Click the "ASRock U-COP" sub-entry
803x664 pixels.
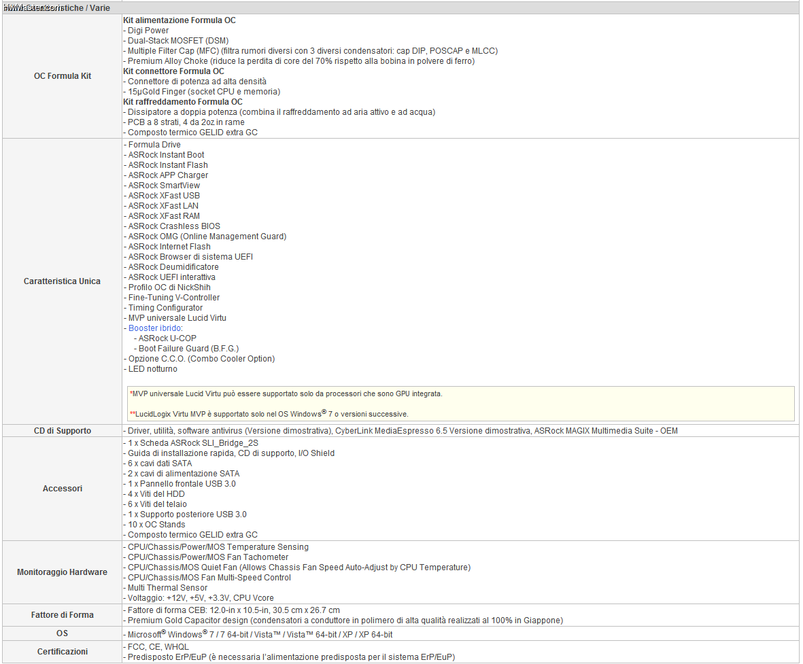[x=165, y=339]
